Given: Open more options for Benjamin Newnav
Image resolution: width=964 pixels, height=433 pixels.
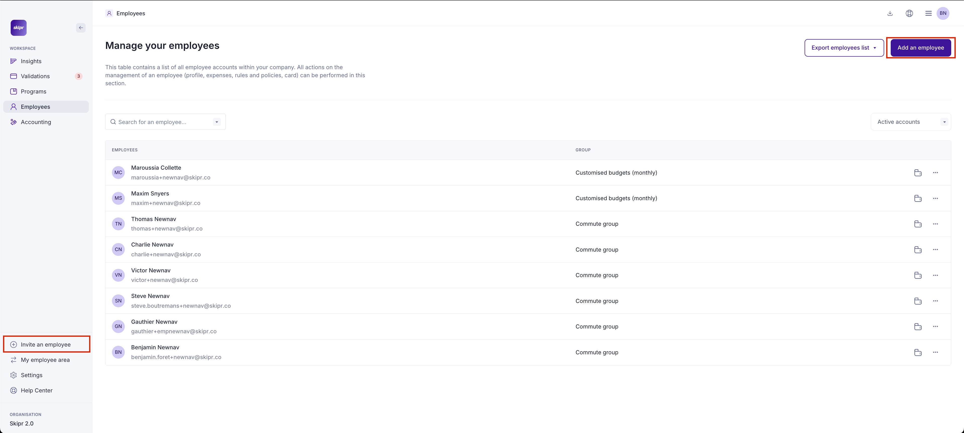Looking at the screenshot, I should pos(935,352).
